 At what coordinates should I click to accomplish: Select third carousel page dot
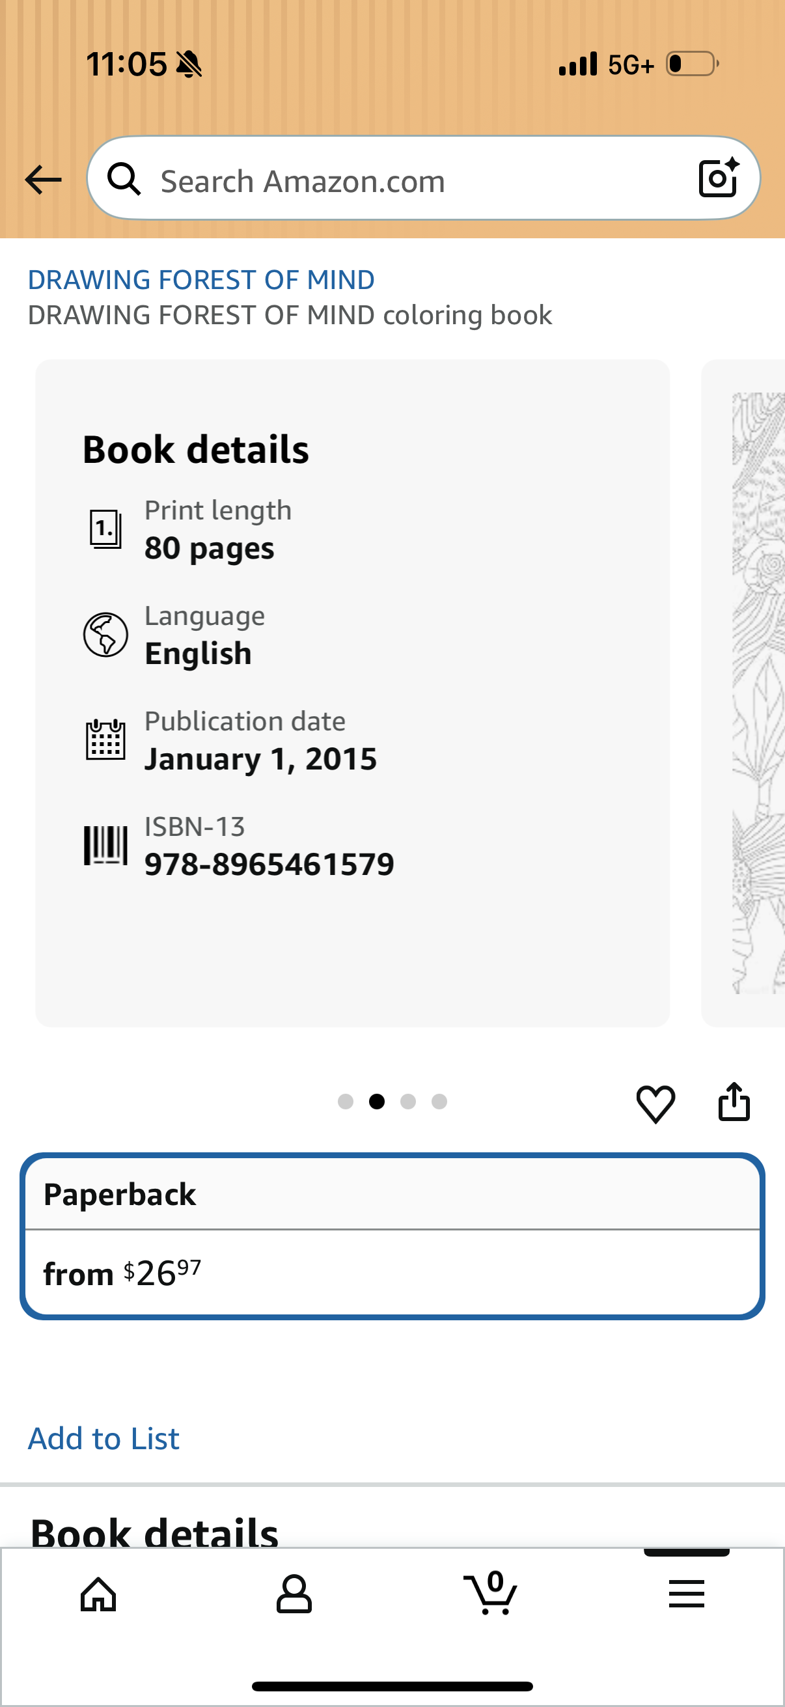click(408, 1102)
